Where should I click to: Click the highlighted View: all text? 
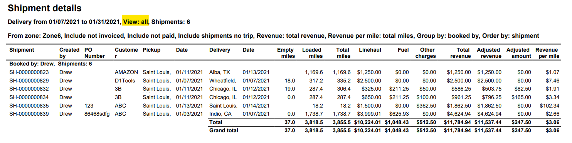click(x=136, y=22)
